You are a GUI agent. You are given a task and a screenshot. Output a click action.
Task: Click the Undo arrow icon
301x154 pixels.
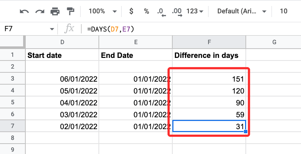25,11
